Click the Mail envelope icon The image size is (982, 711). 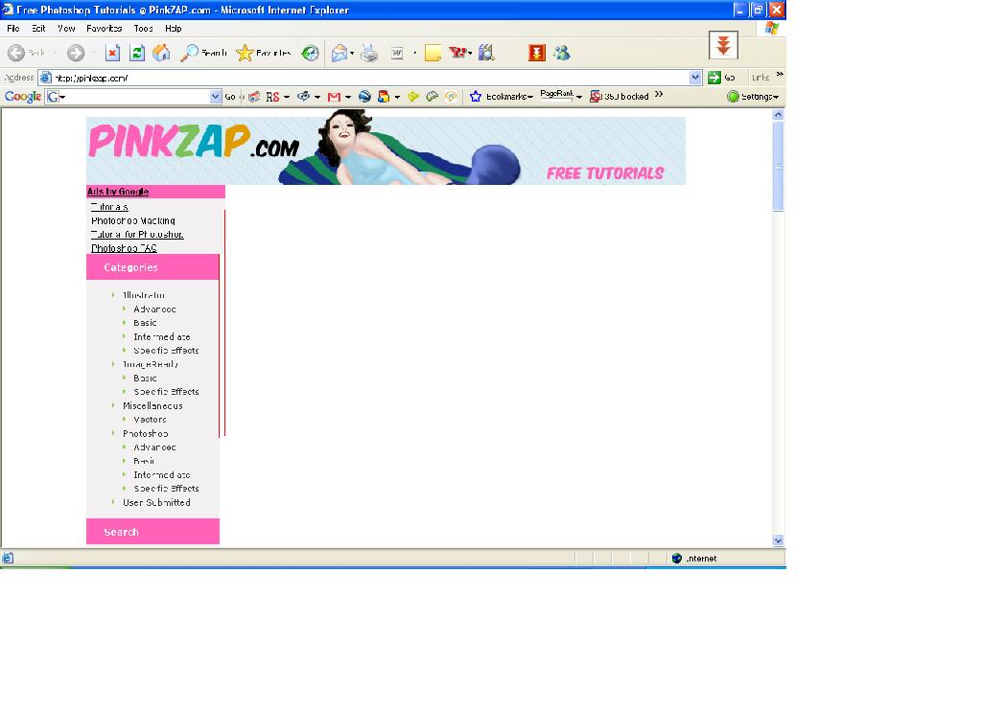pyautogui.click(x=339, y=54)
